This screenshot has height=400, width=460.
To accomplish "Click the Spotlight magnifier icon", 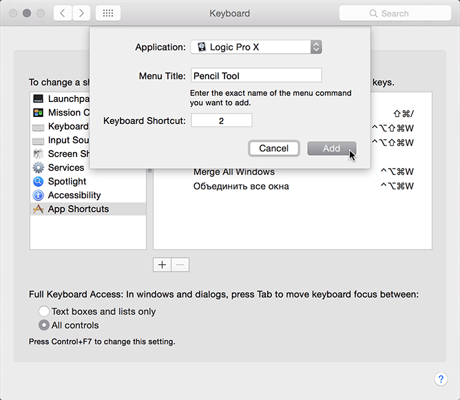I will (38, 181).
